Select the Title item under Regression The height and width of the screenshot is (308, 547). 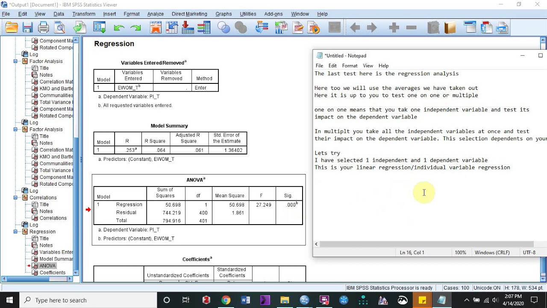(44, 239)
